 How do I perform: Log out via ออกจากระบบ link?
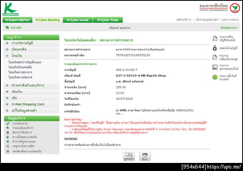230,20
